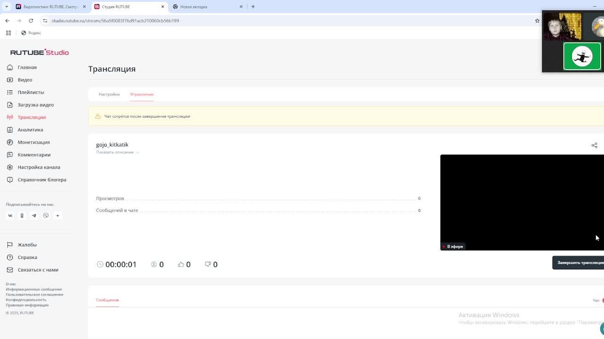Reload the page with refresh icon

(31, 21)
